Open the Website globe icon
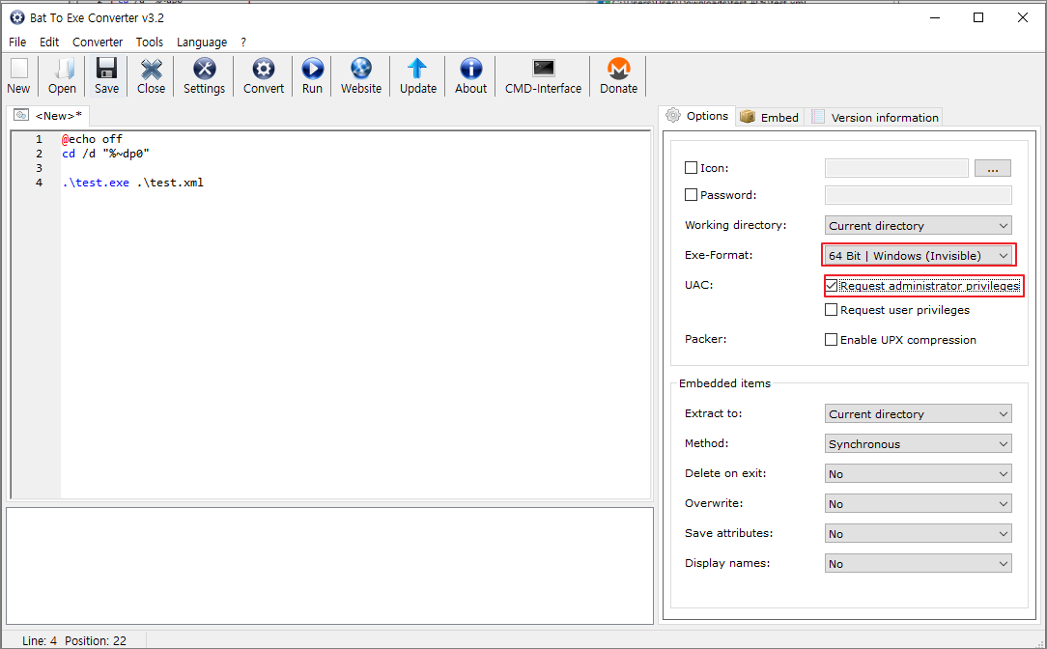Image resolution: width=1047 pixels, height=649 pixels. (361, 69)
